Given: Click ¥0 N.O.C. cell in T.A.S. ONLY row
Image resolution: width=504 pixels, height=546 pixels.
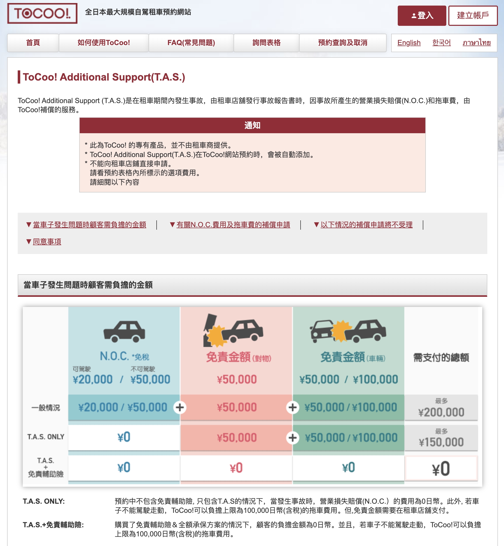Looking at the screenshot, I should point(124,437).
